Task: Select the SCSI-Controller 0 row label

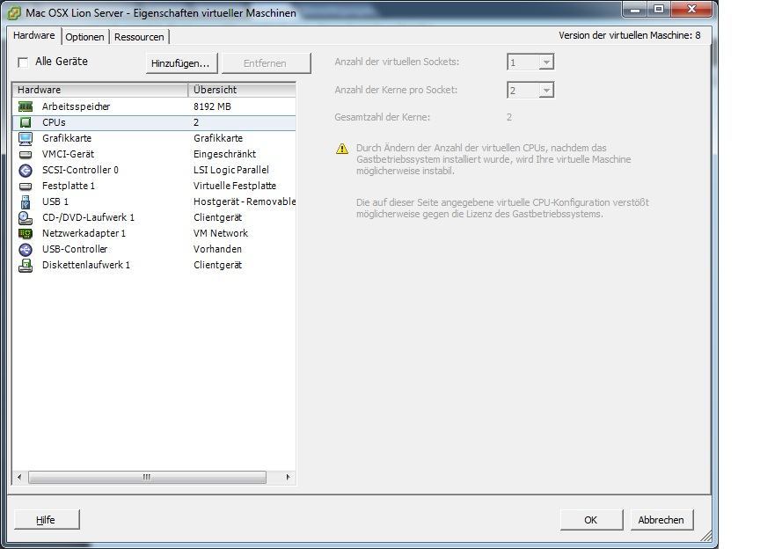Action: [x=80, y=170]
